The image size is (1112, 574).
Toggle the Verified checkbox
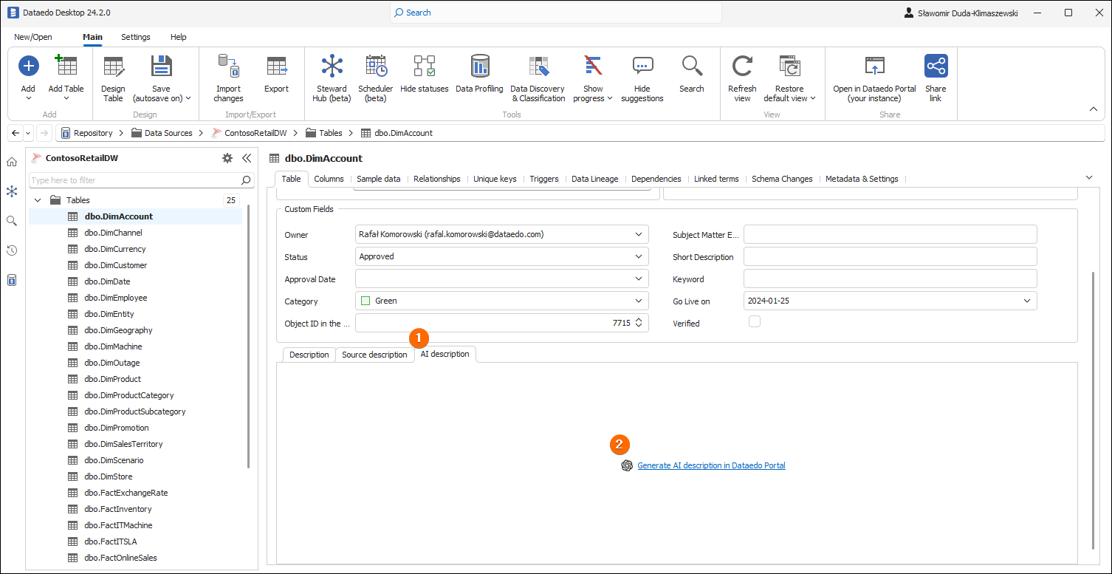(x=754, y=321)
